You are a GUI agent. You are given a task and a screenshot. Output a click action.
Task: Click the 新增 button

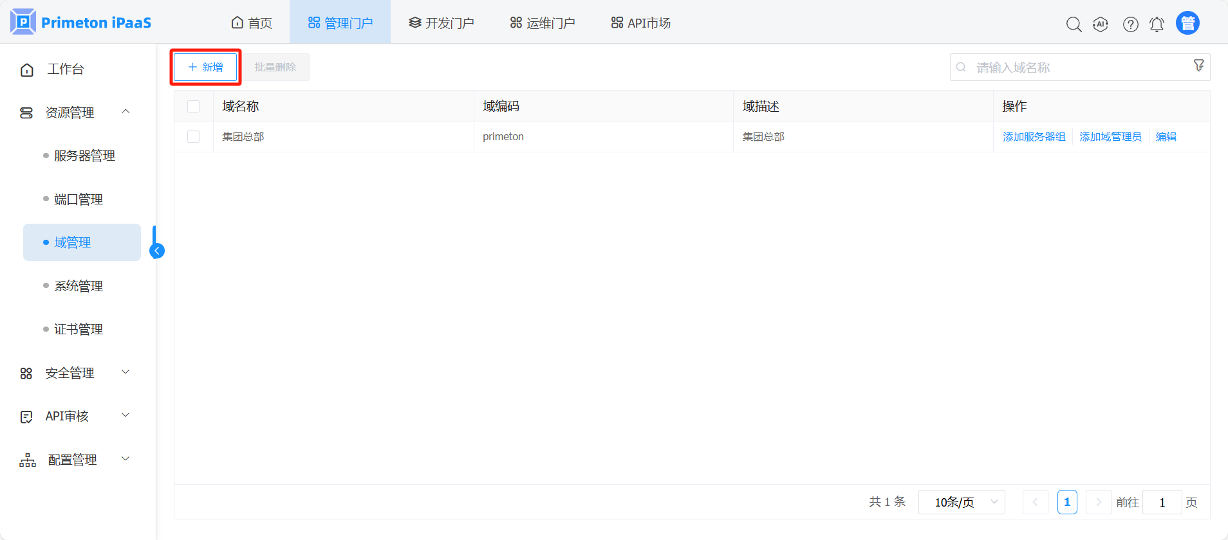pos(206,67)
